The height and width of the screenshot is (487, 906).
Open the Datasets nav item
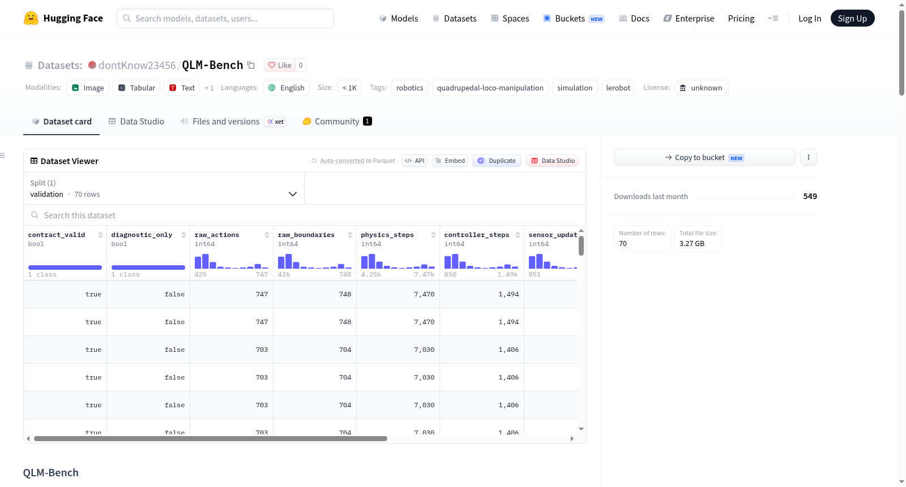(454, 18)
